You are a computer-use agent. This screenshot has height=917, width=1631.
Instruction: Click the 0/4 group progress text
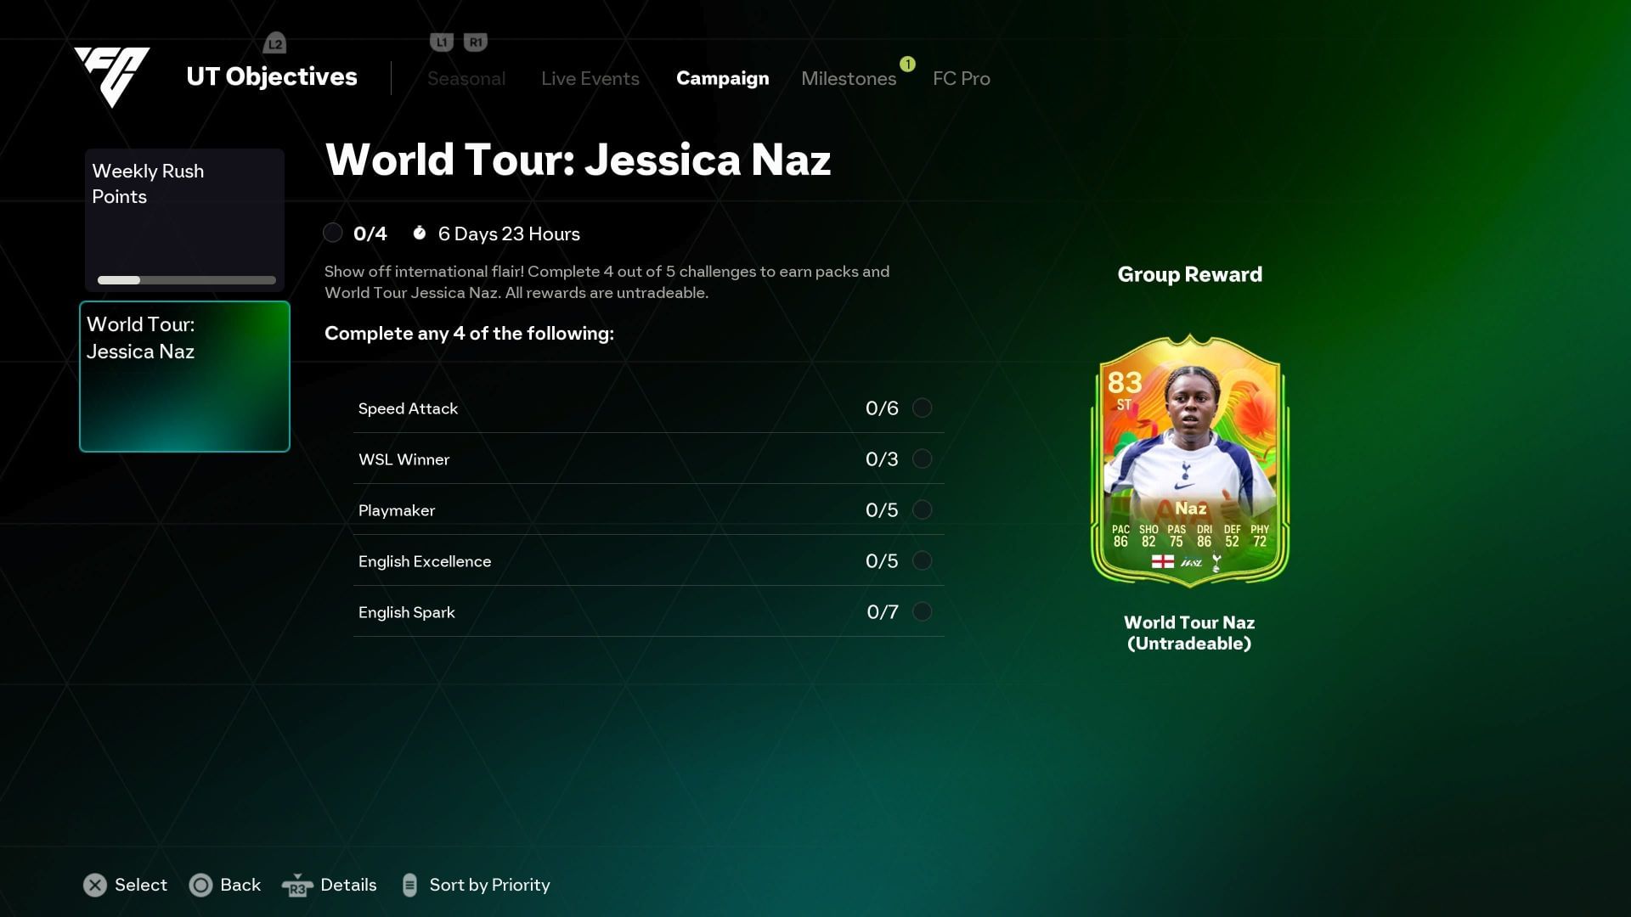[x=370, y=233]
